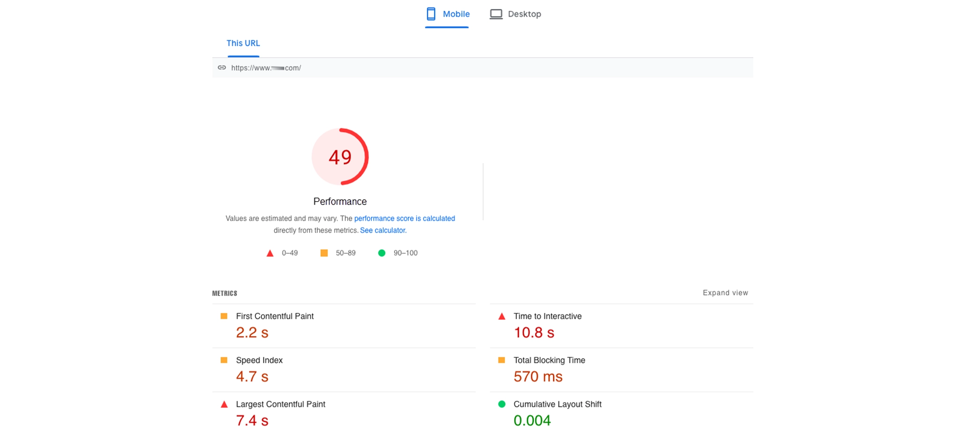Click the 10.8 s value
The width and height of the screenshot is (967, 435).
point(534,332)
